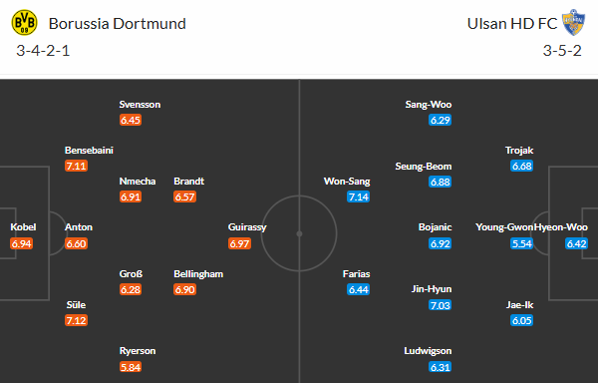Open Ulsan HD FC team name link
The width and height of the screenshot is (598, 383).
tap(512, 24)
